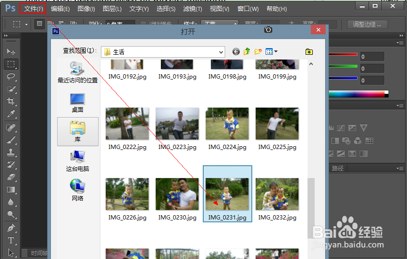The height and width of the screenshot is (259, 407).
Task: Select the Crop tool
Action: pyautogui.click(x=11, y=101)
